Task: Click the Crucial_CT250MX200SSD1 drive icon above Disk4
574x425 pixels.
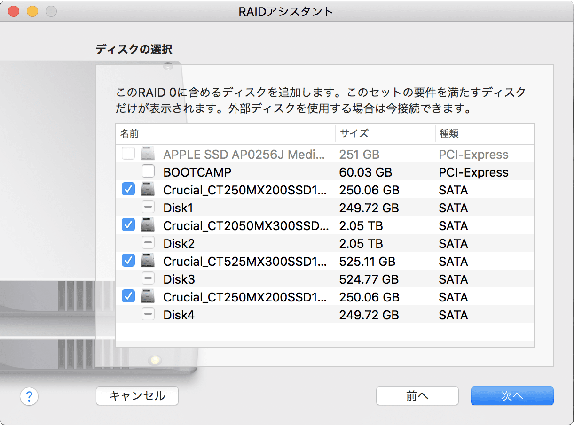Action: [148, 296]
